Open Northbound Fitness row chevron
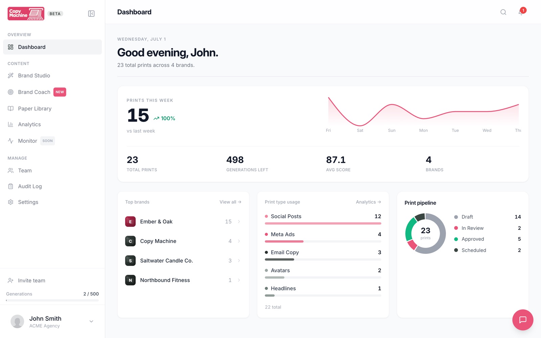 (239, 280)
